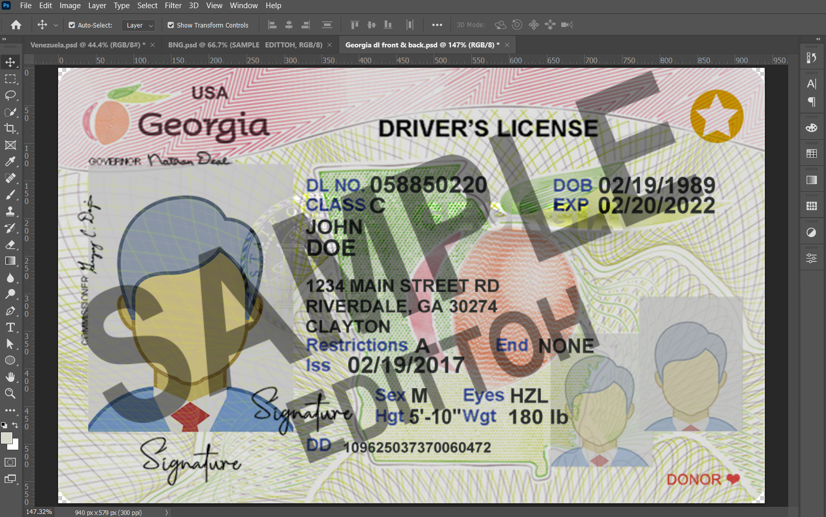The width and height of the screenshot is (826, 517).
Task: Open the Swatches panel grid icon
Action: pyautogui.click(x=811, y=153)
